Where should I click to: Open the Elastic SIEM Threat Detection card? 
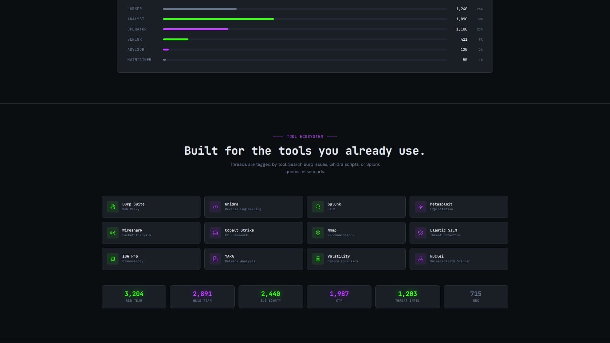click(459, 233)
